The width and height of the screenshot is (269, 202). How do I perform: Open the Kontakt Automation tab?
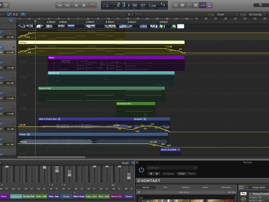226,187
